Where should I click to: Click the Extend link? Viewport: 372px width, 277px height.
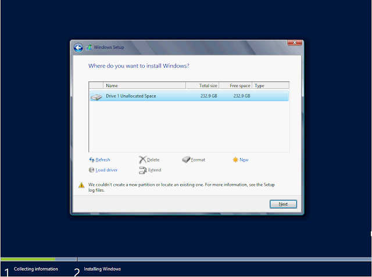(x=155, y=170)
